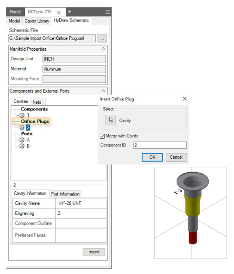Screen dimensions: 234x274
Task: Click the Component ID input field
Action: pos(160,145)
